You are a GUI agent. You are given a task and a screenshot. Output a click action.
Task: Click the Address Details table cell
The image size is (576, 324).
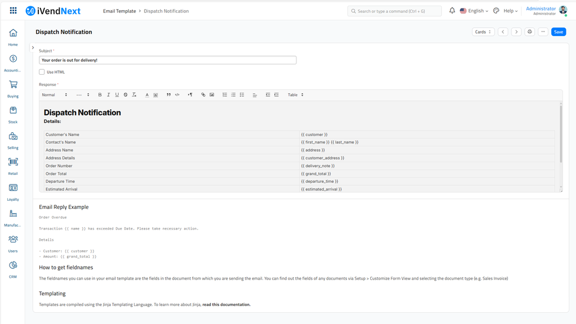(172, 158)
